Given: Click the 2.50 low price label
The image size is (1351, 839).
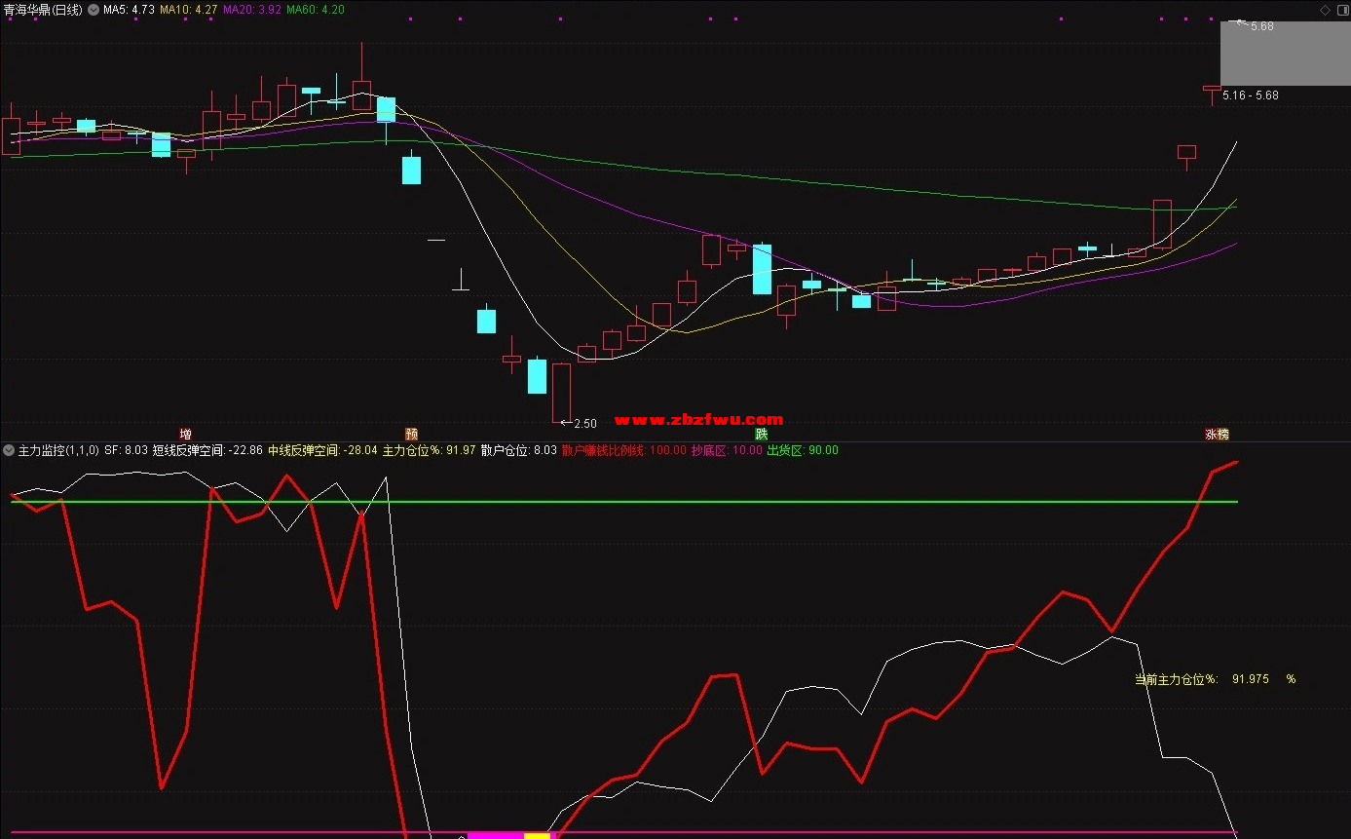Looking at the screenshot, I should click(584, 424).
